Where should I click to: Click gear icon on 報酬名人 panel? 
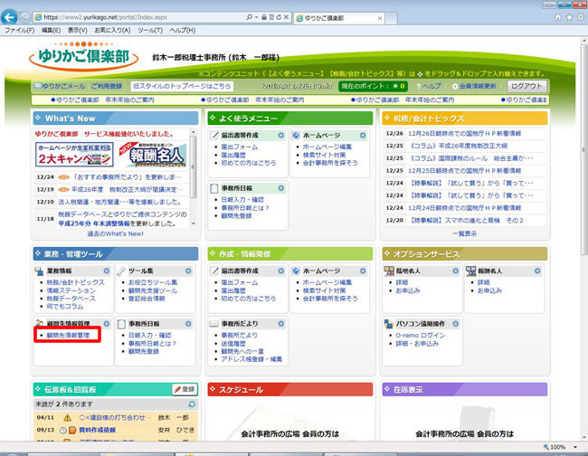[537, 271]
